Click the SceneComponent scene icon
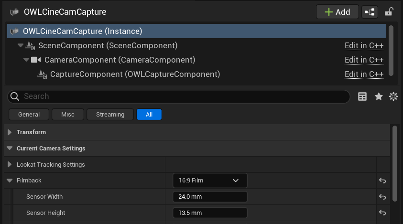The image size is (403, 224). [30, 45]
